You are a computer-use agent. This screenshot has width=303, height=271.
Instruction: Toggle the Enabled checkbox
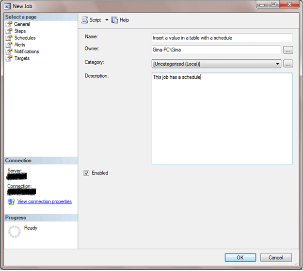(86, 173)
